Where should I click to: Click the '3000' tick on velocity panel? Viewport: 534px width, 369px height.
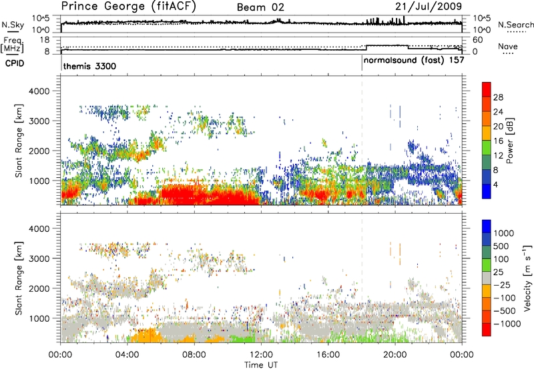(39, 258)
